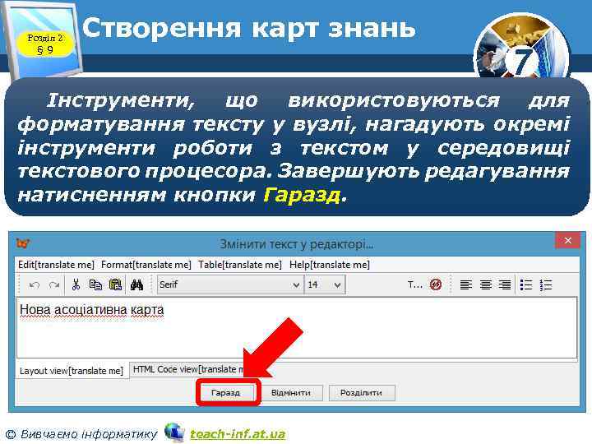Image resolution: width=592 pixels, height=444 pixels.
Task: Paste using the clipboard icon
Action: pyautogui.click(x=115, y=284)
